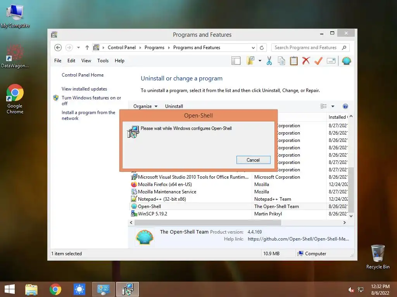This screenshot has width=397, height=297.
Task: Click the folder options toolbar icon
Action: tap(250, 61)
